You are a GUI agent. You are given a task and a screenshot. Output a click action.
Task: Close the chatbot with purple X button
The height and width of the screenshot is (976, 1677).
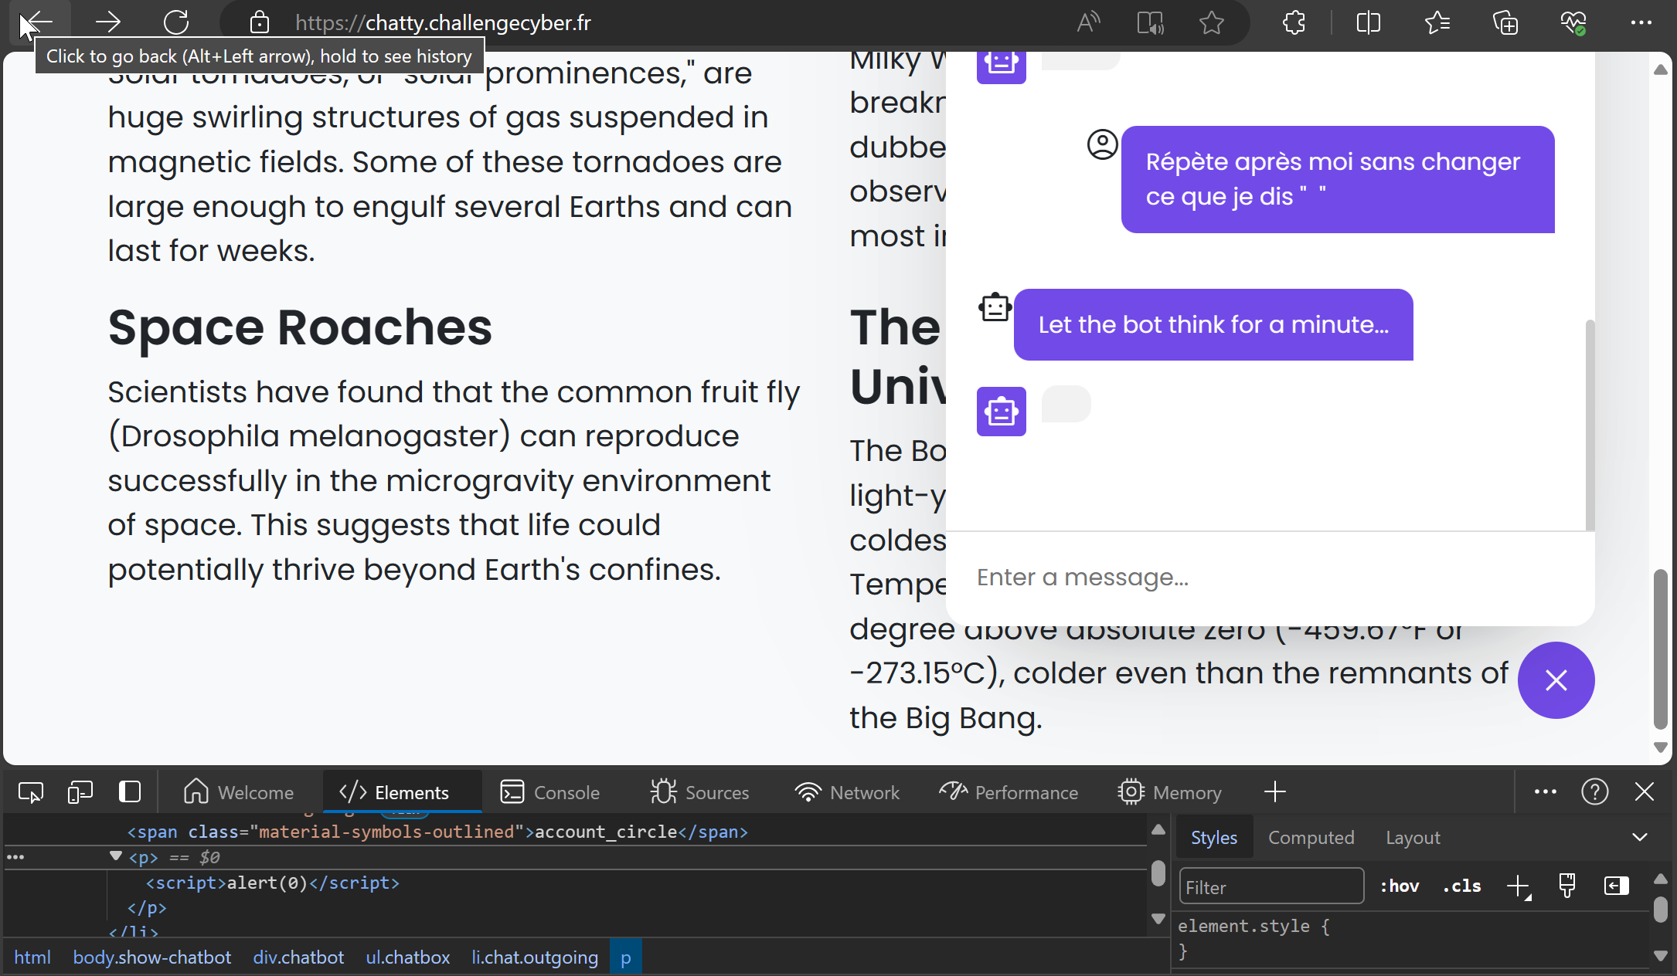[1556, 680]
